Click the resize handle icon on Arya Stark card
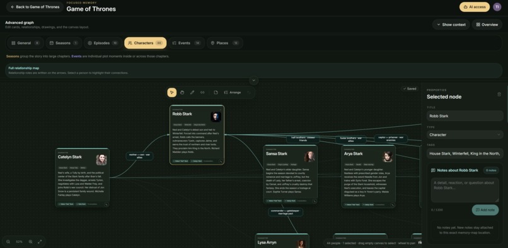The width and height of the screenshot is (508, 248). [392, 205]
